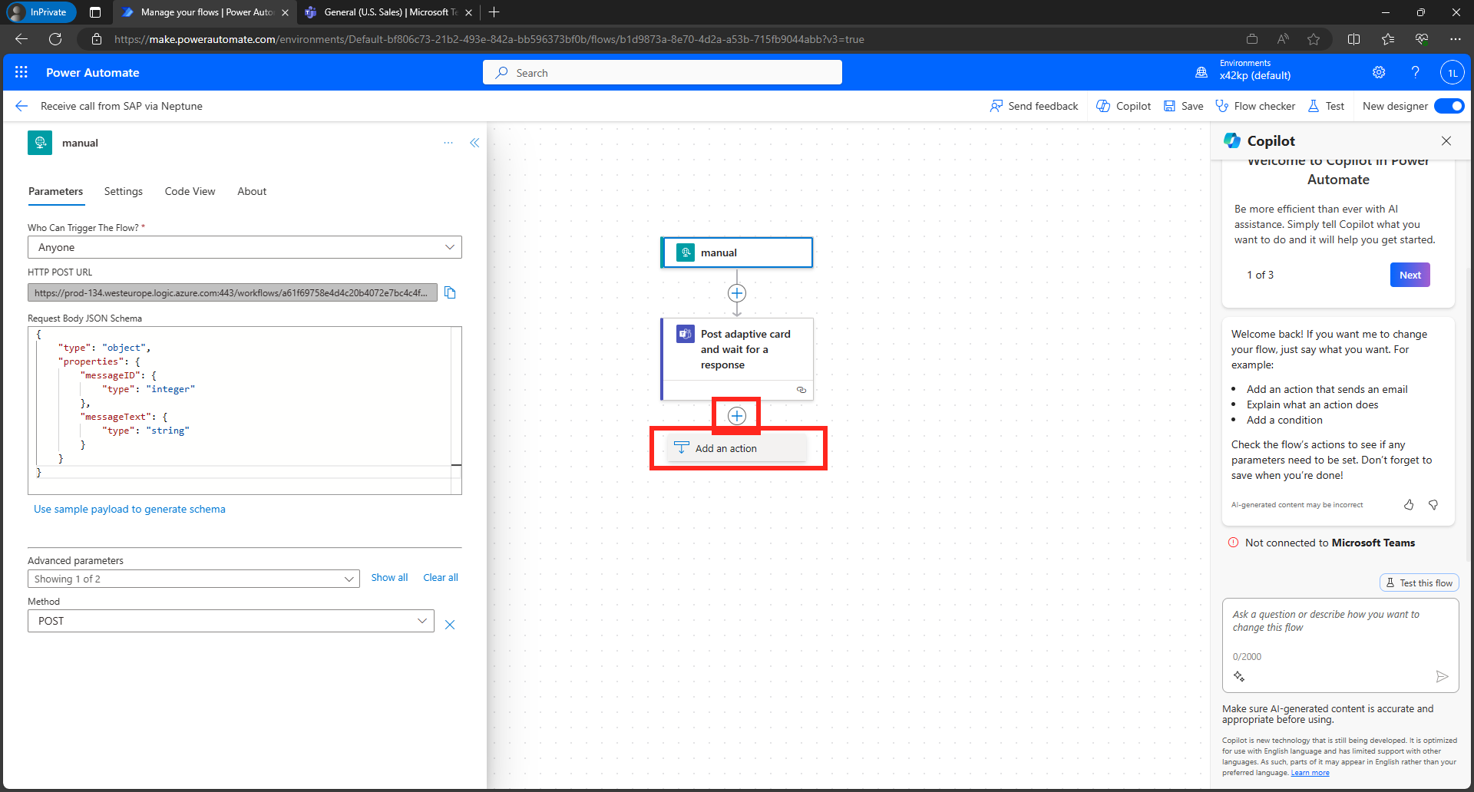Open browser split screen icon

coord(1353,39)
